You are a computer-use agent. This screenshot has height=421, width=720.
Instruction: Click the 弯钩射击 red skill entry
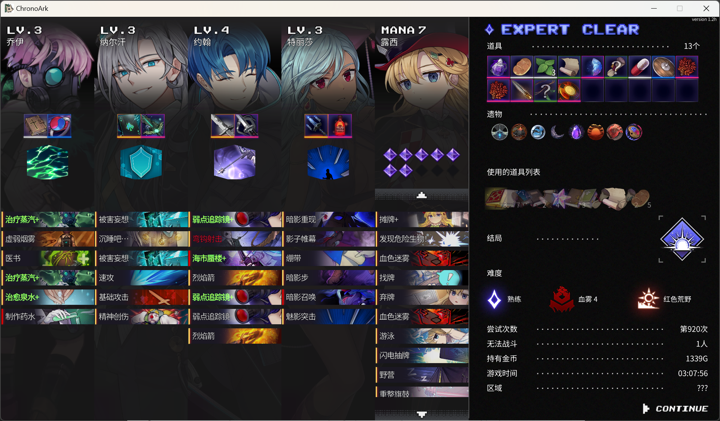(235, 239)
